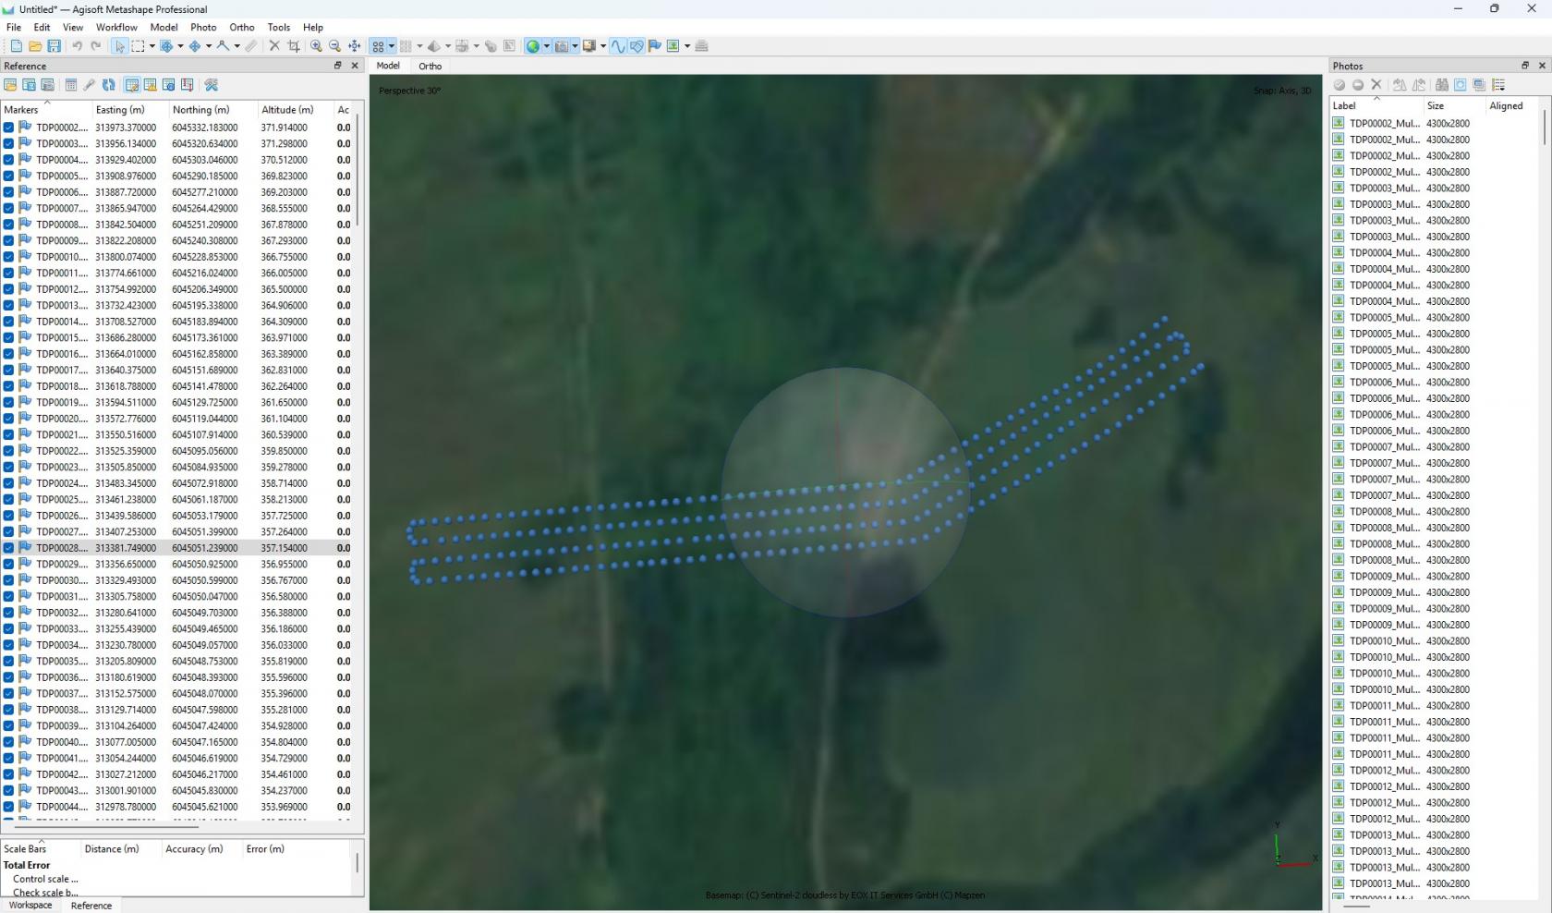Open Move region tool dropdown arrow

pos(180,46)
